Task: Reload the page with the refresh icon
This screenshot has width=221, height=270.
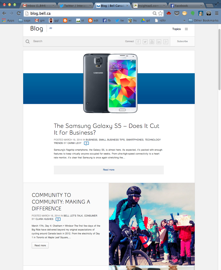Action: (x=19, y=13)
